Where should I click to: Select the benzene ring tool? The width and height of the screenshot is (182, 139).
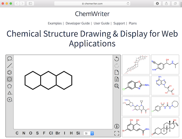(9, 73)
